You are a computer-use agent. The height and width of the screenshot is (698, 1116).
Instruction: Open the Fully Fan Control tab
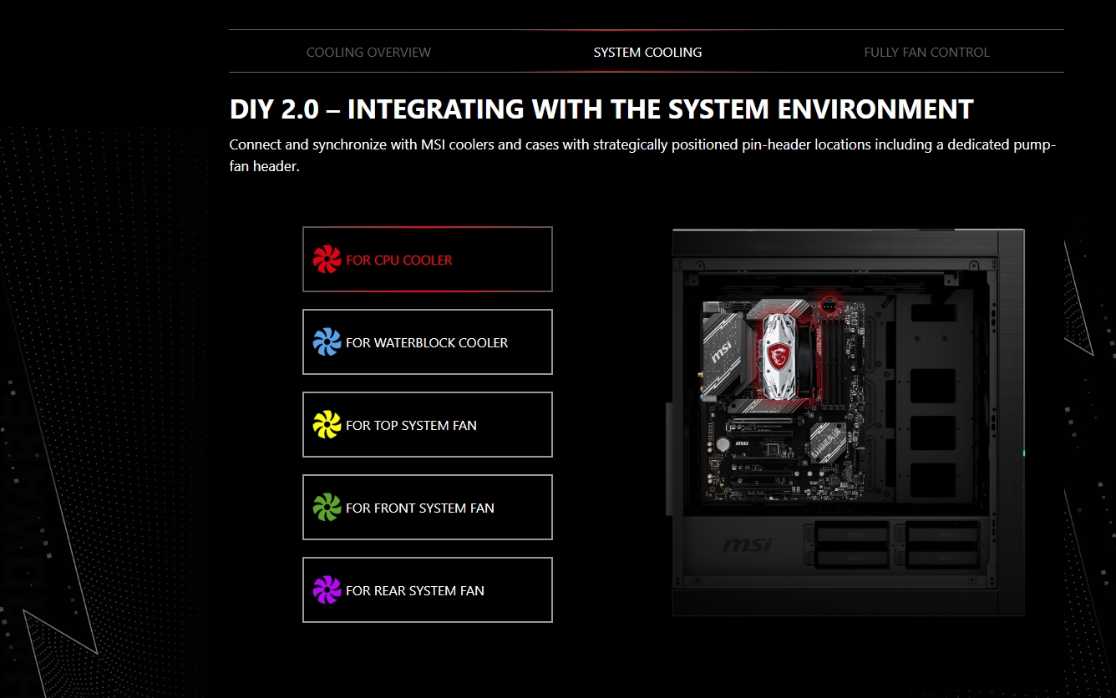(926, 52)
